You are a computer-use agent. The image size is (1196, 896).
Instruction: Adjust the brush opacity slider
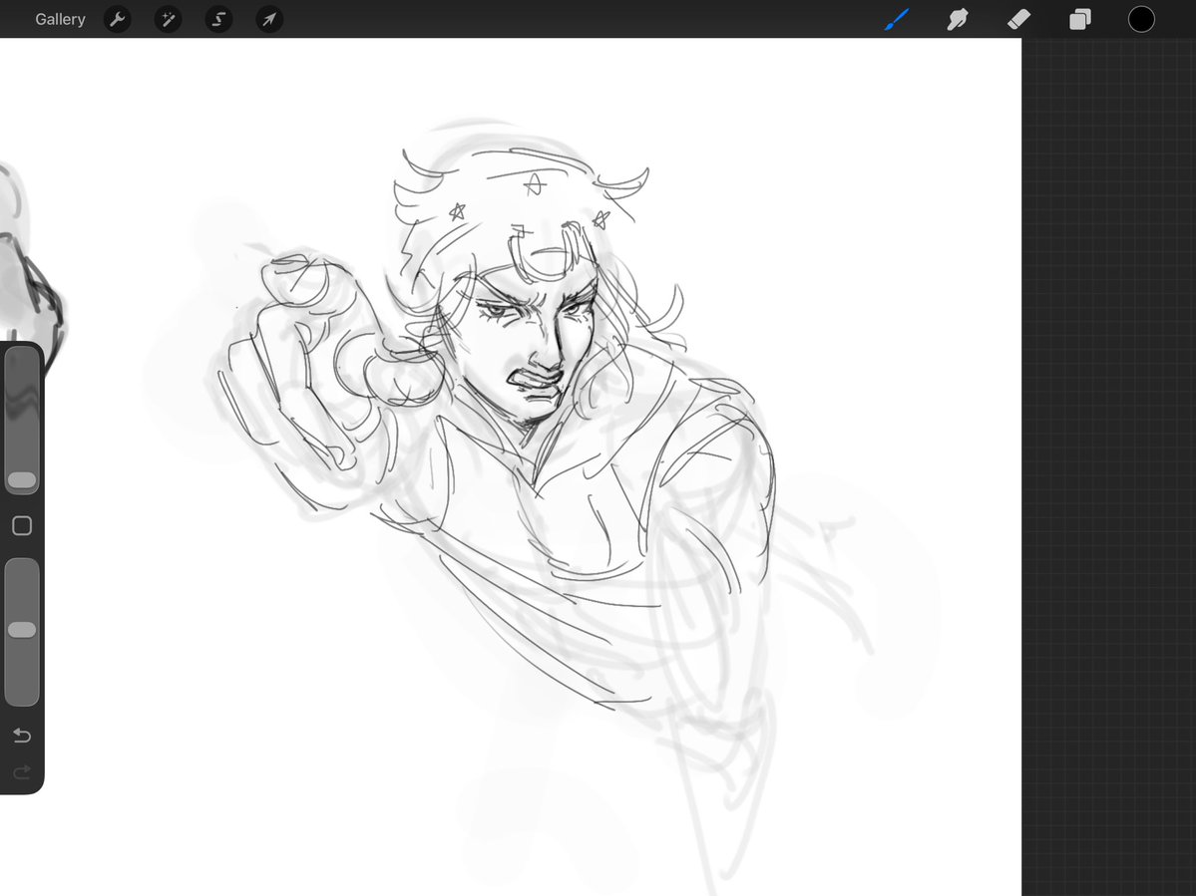pos(22,632)
